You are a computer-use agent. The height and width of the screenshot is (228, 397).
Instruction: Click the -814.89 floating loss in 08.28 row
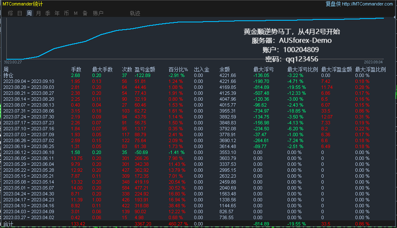pyautogui.click(x=261, y=87)
